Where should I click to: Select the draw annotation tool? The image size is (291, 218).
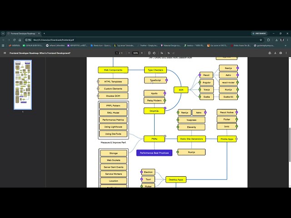[x=162, y=53]
